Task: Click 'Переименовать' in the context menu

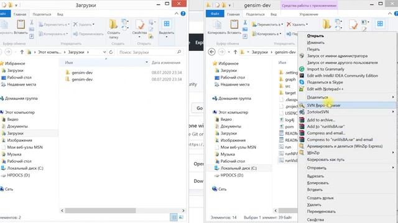Action: click(x=322, y=211)
